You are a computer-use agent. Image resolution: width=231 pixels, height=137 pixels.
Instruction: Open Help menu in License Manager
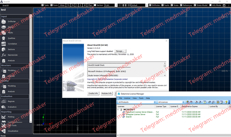pos(148,98)
